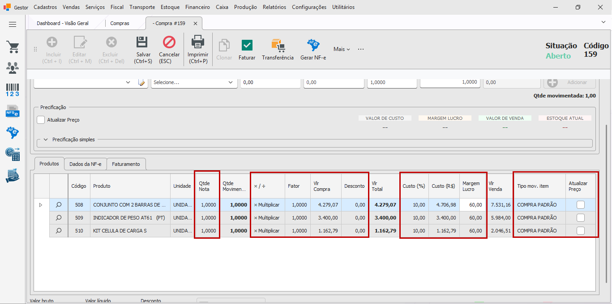Open the Relatórios menu
612x304 pixels.
pos(274,7)
